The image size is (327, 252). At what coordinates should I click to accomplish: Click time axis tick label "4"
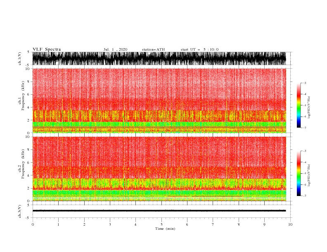[135, 224]
